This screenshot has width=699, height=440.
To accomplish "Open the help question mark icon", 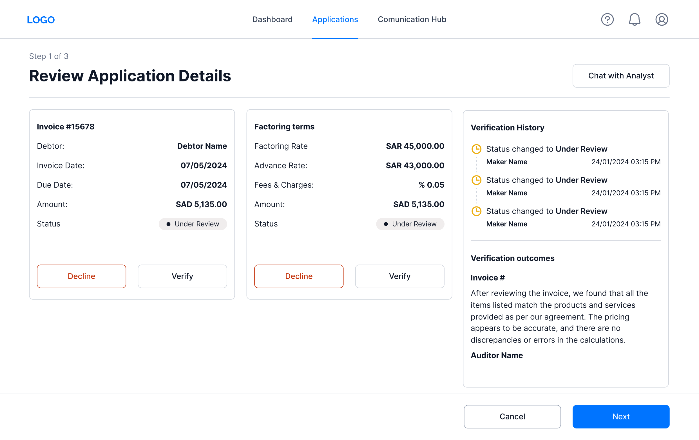I will coord(607,19).
